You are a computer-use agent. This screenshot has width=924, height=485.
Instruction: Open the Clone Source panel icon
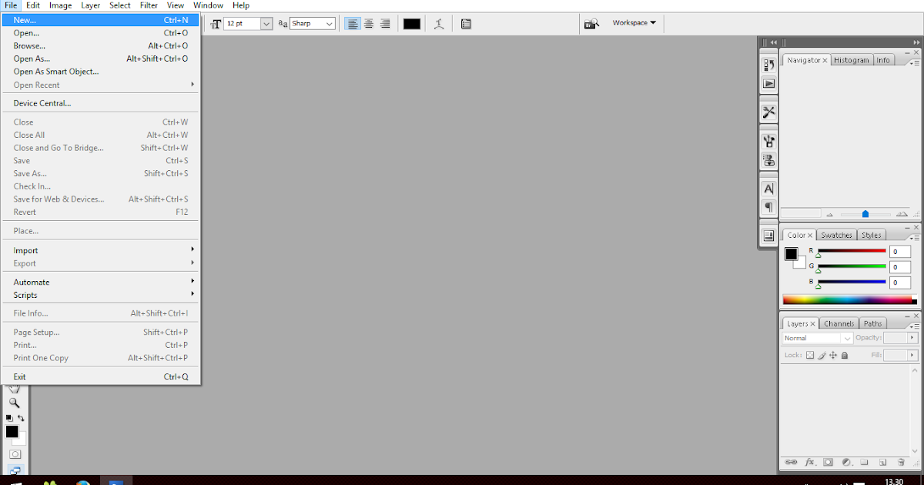click(768, 160)
